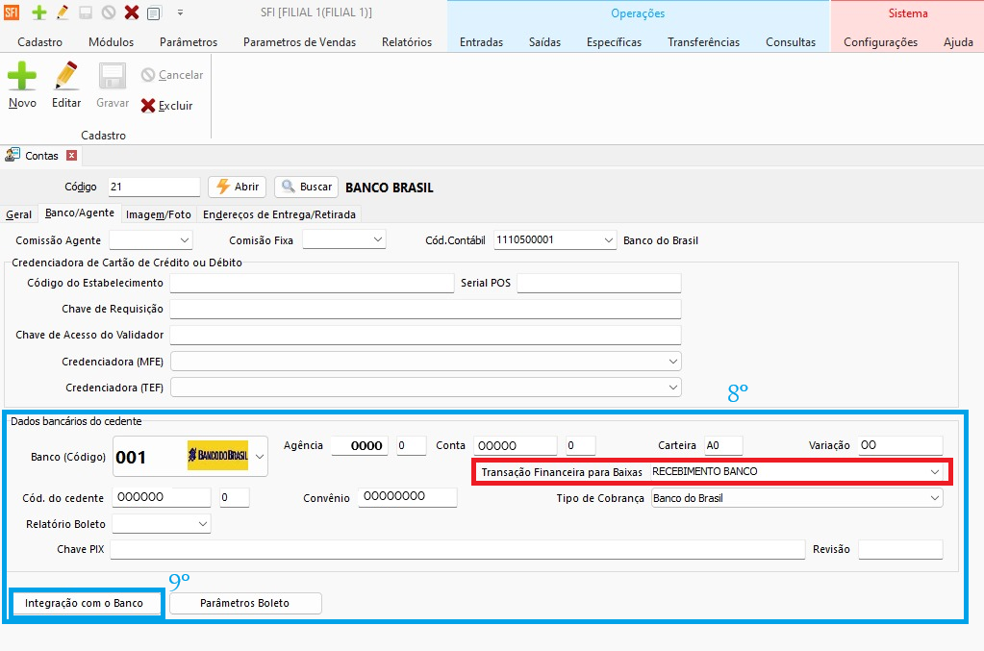Viewport: 984px width, 651px height.
Task: Open the Saídas menu
Action: click(544, 42)
